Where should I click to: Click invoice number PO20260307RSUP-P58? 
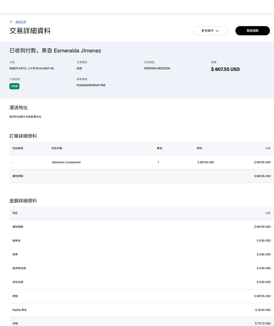(91, 85)
